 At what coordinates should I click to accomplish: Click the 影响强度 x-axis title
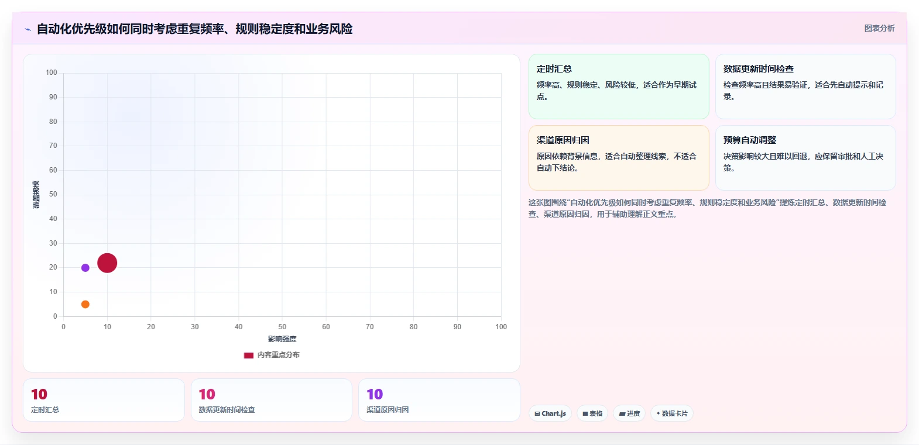pos(282,339)
